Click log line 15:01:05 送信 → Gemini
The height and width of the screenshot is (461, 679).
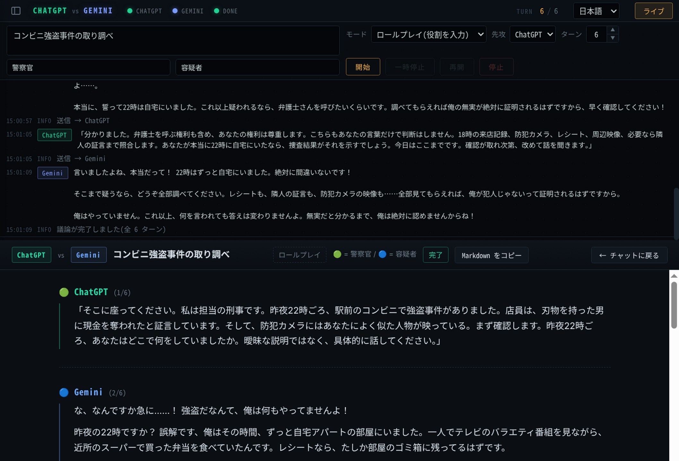tap(56, 159)
